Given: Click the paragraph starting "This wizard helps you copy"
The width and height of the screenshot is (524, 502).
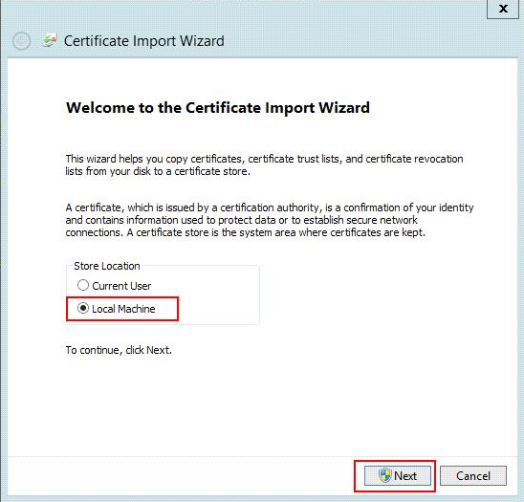Looking at the screenshot, I should click(264, 164).
